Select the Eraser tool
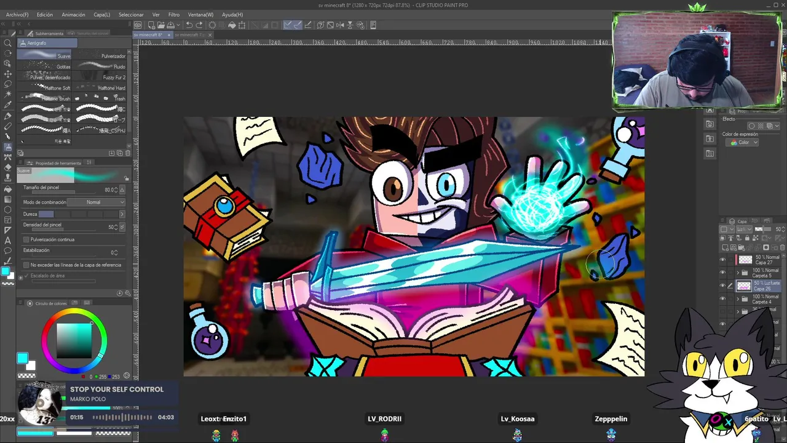The height and width of the screenshot is (443, 787). [x=7, y=167]
